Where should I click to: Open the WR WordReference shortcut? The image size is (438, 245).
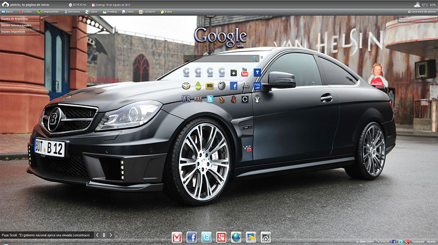(186, 99)
